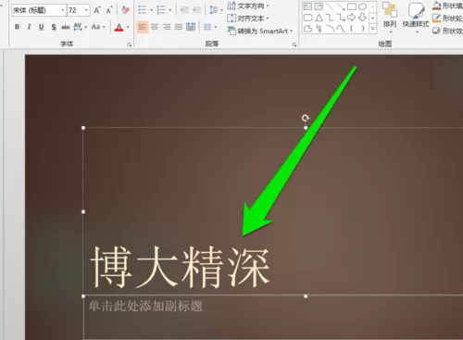Click the numbered list icon
Image resolution: width=463 pixels, height=340 pixels.
[x=161, y=10]
